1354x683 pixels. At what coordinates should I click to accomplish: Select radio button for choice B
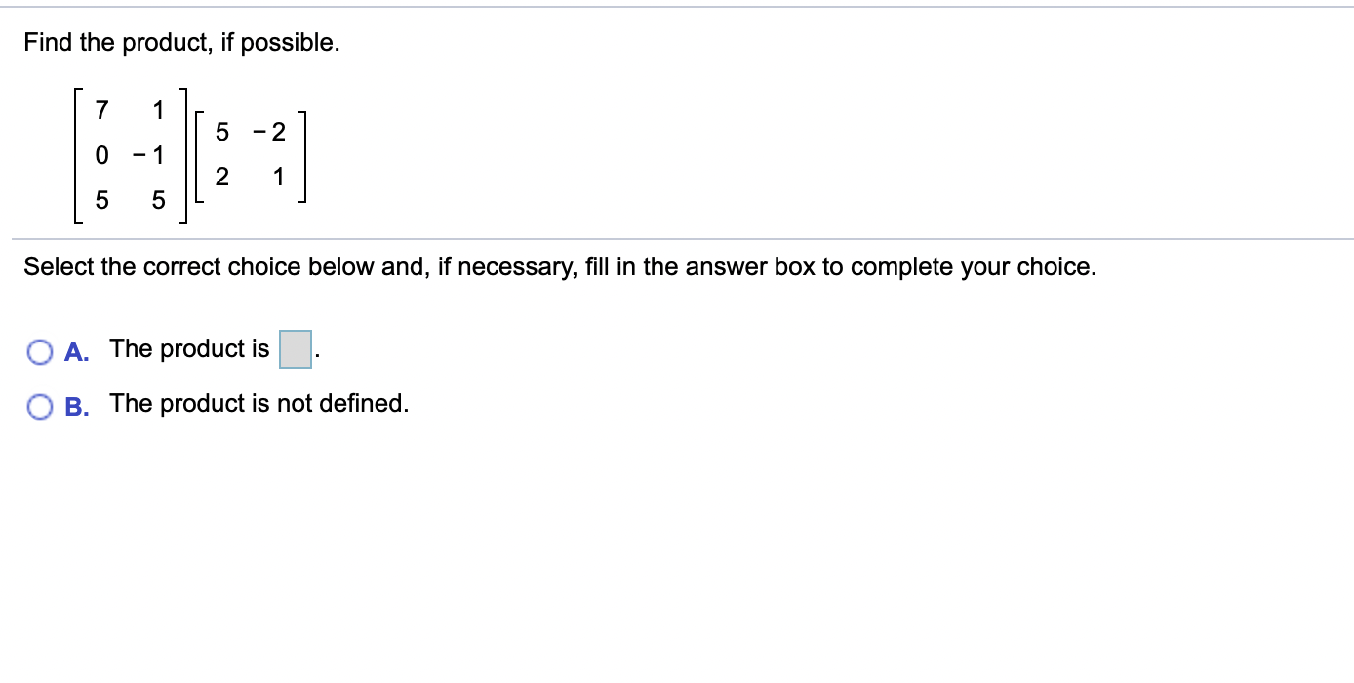[40, 406]
